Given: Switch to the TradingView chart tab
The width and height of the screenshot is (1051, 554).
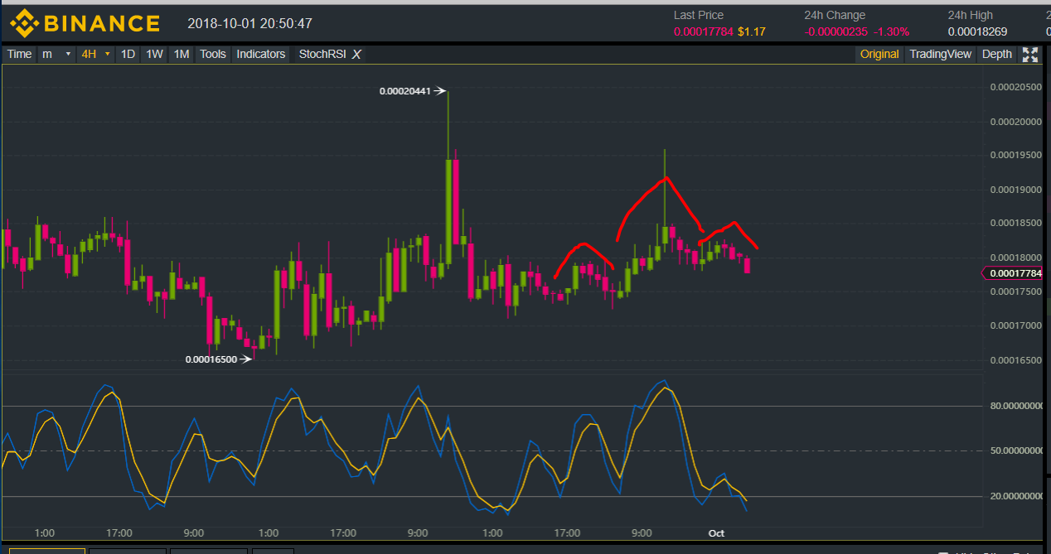Looking at the screenshot, I should point(940,55).
